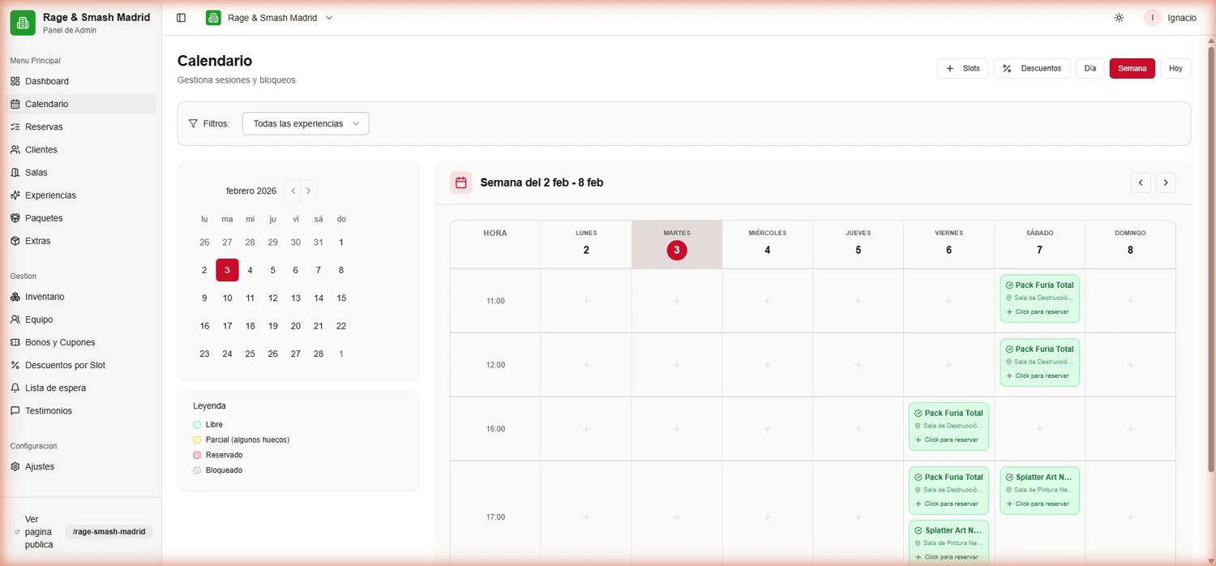Image resolution: width=1216 pixels, height=566 pixels.
Task: Click the Parcial yellow legend swatch
Action: tap(197, 440)
